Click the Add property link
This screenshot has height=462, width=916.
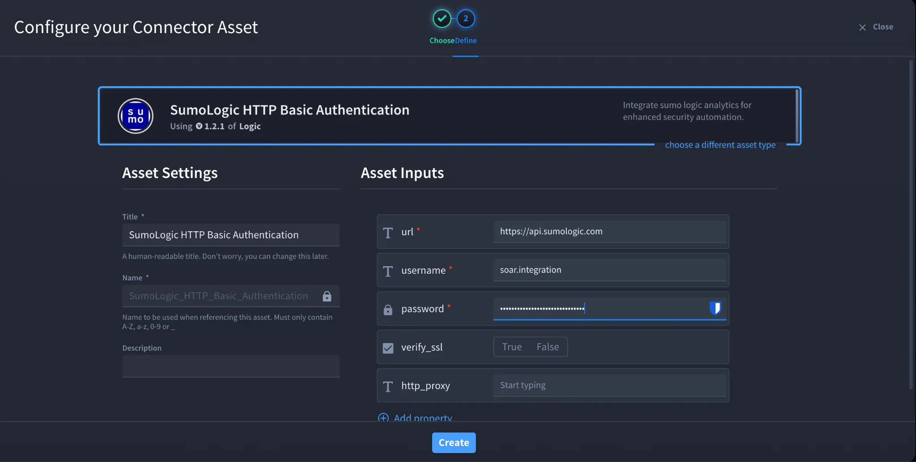(x=423, y=418)
